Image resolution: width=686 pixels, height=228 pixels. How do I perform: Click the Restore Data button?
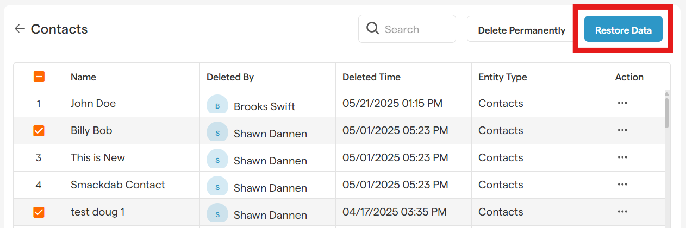[x=623, y=29]
